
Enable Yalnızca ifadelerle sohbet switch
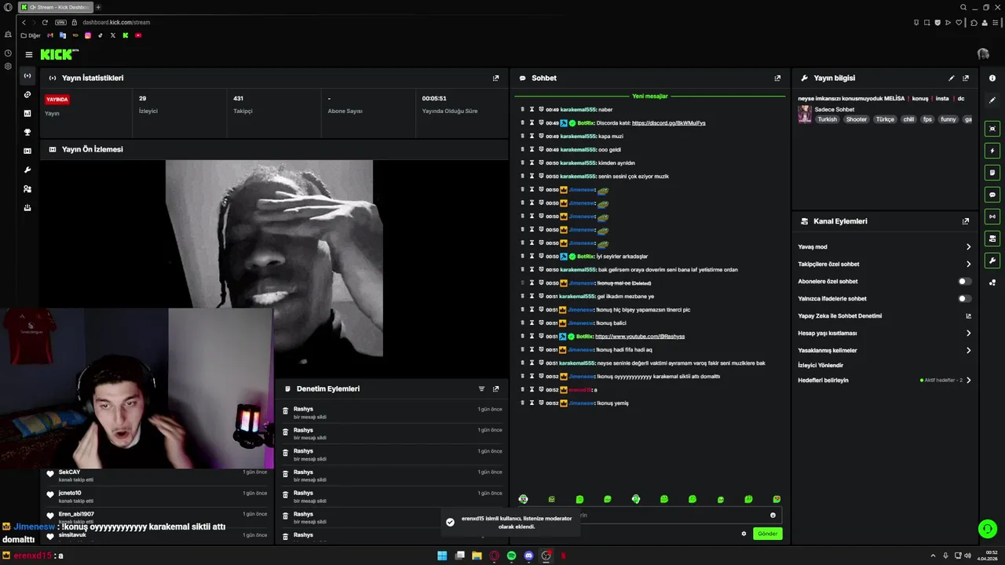(964, 298)
